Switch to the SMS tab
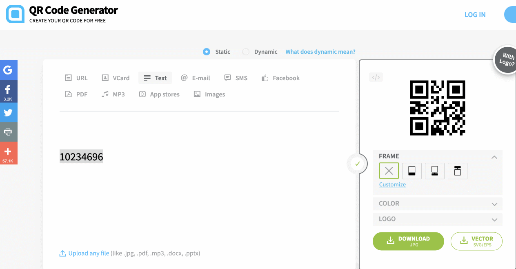This screenshot has width=516, height=269. click(x=236, y=78)
